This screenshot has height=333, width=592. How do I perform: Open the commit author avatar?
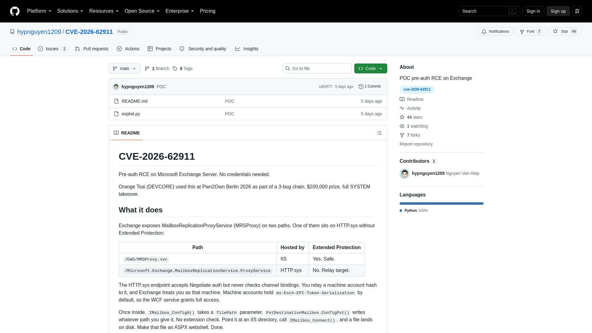pyautogui.click(x=116, y=87)
